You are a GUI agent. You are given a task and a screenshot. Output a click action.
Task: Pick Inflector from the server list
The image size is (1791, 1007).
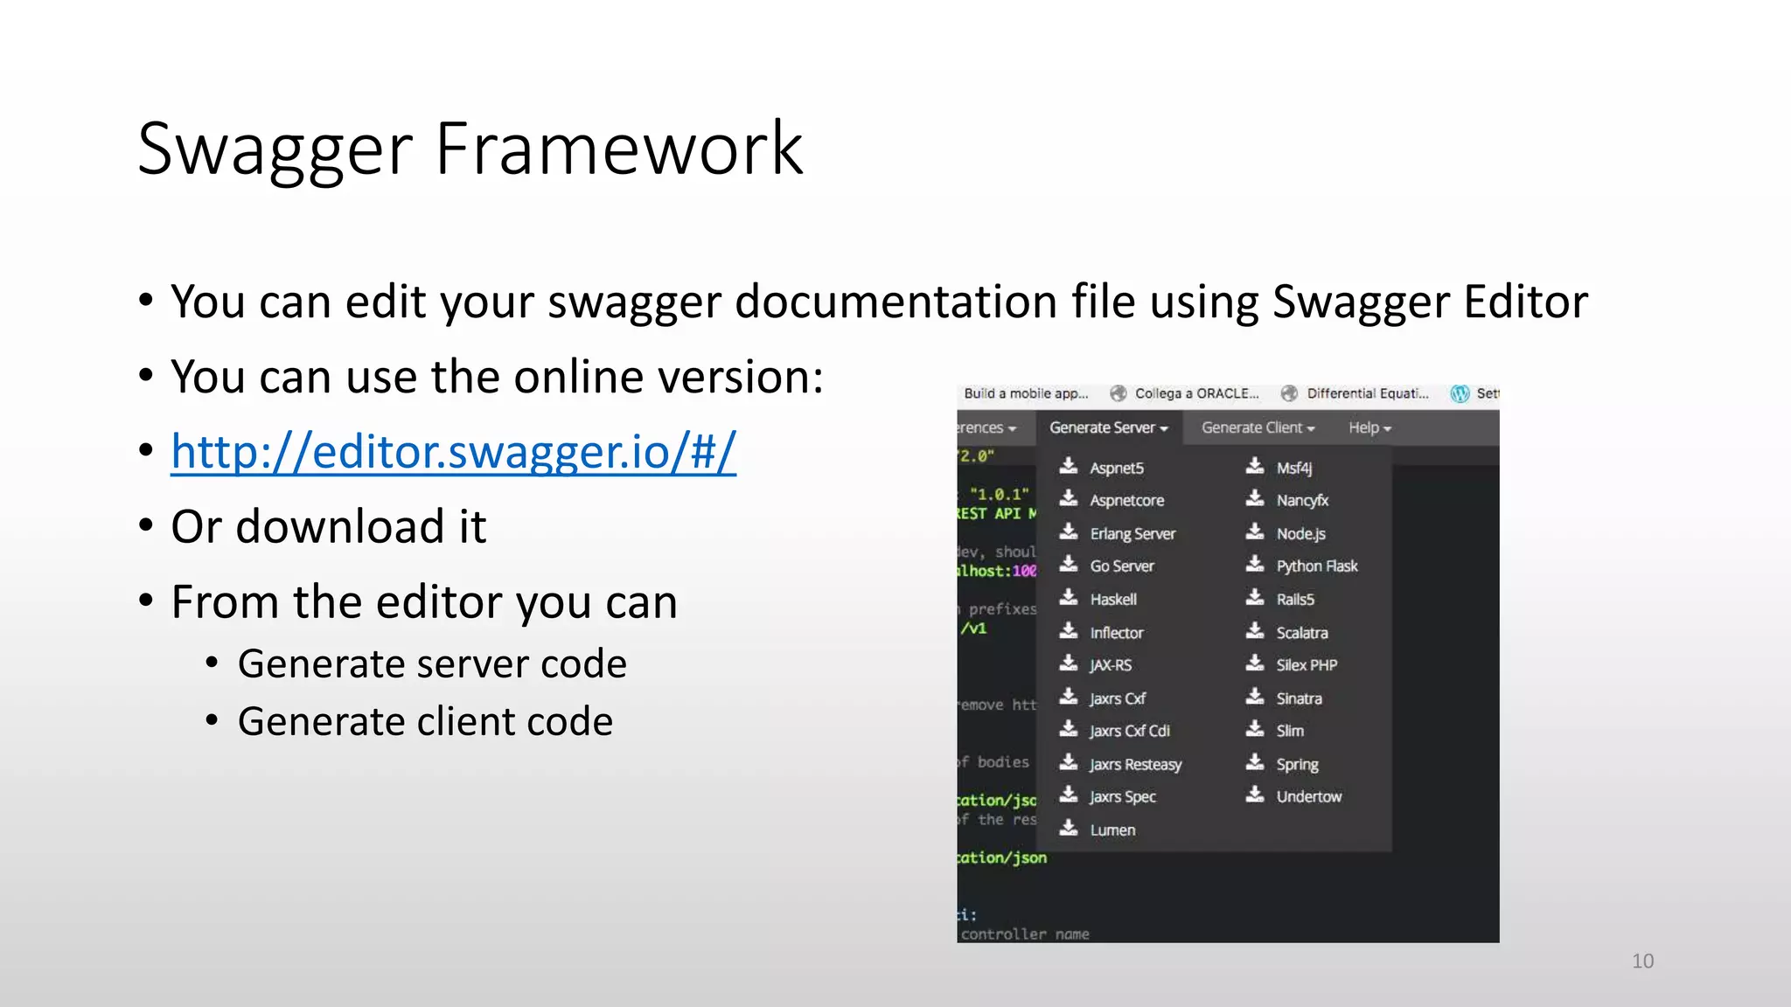1117,633
